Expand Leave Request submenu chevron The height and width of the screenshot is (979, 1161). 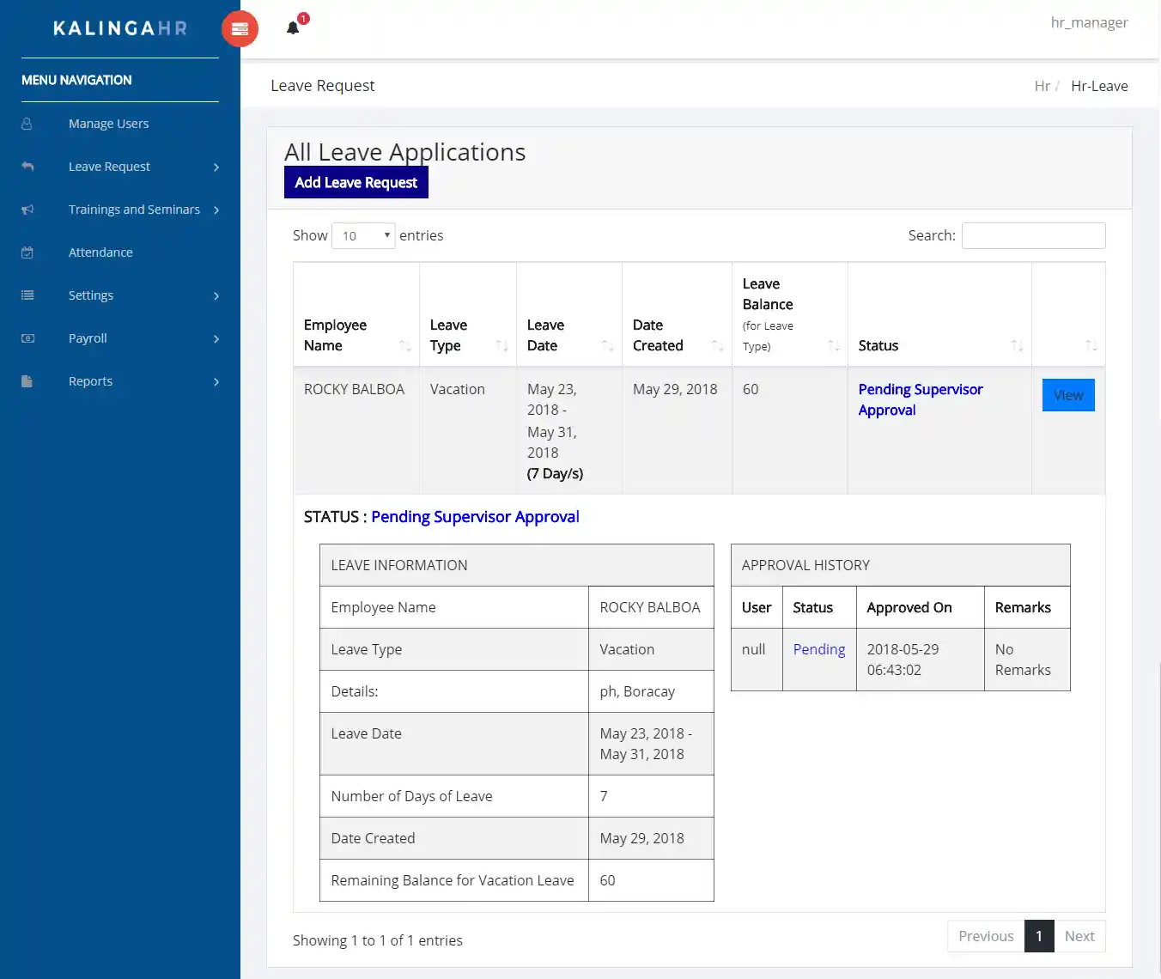216,167
